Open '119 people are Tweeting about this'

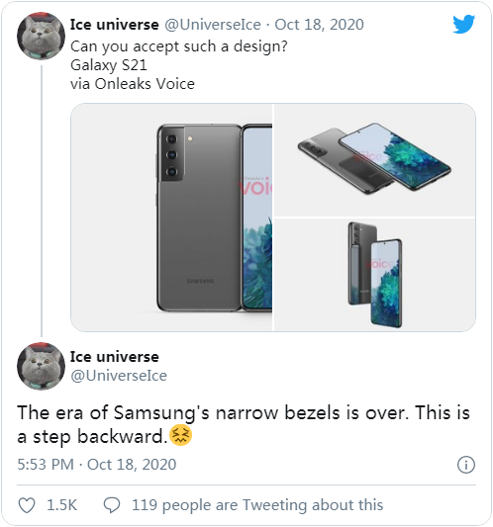(x=257, y=505)
